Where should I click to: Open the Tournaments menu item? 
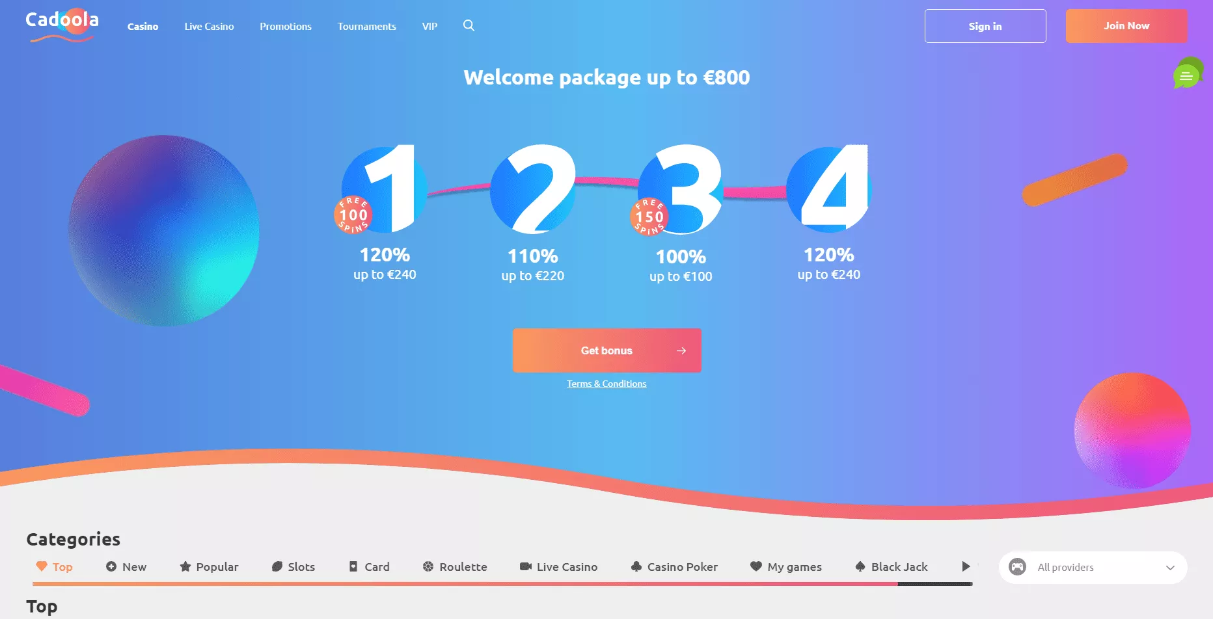(x=366, y=27)
